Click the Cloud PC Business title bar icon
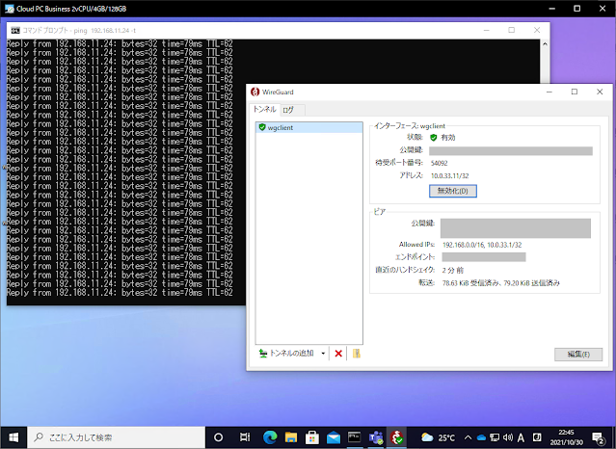Viewport: 616px width, 449px height. (10, 9)
